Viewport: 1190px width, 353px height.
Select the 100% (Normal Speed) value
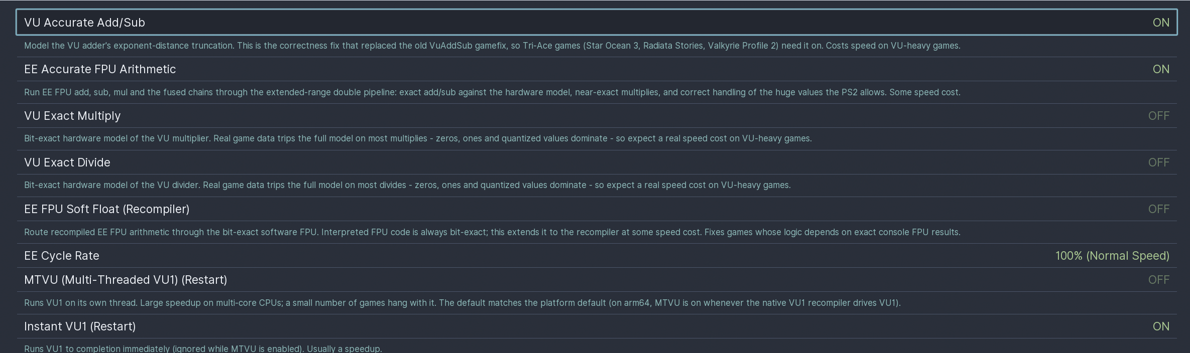1112,256
